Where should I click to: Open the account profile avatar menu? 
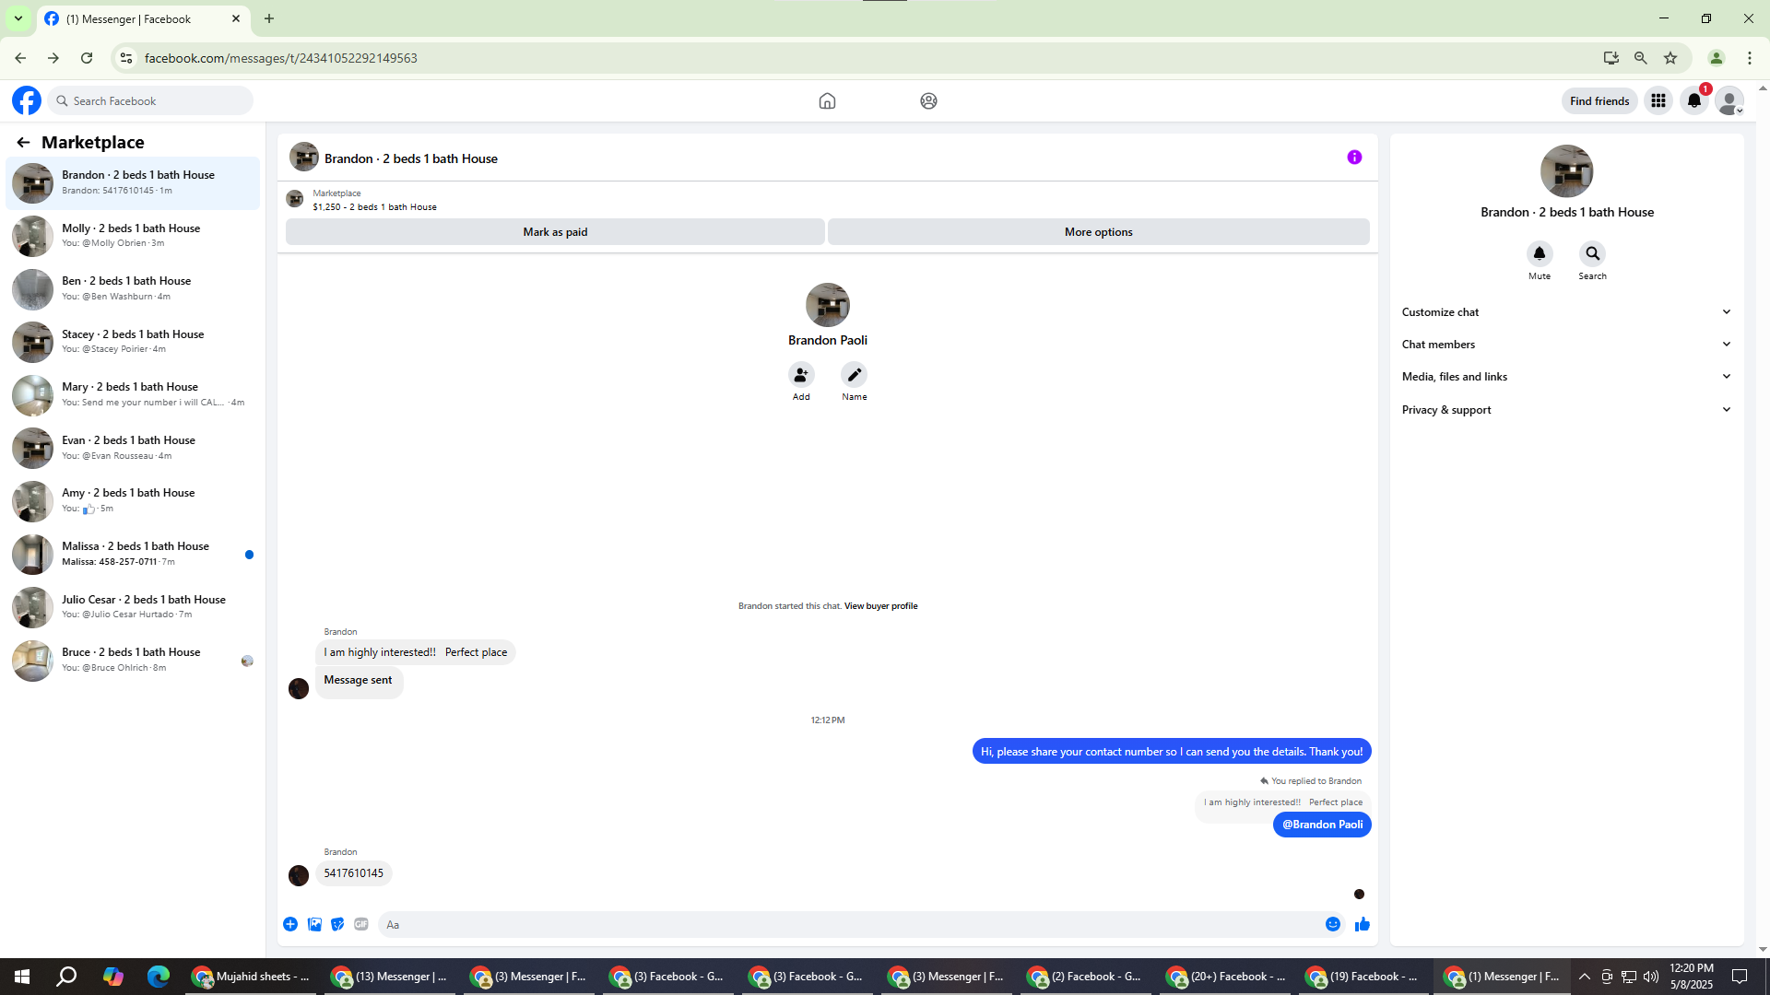(1729, 101)
